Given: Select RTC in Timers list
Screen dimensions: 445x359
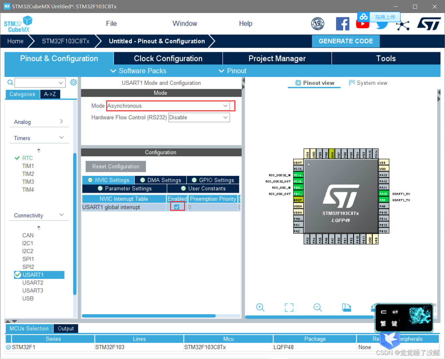Looking at the screenshot, I should (27, 158).
